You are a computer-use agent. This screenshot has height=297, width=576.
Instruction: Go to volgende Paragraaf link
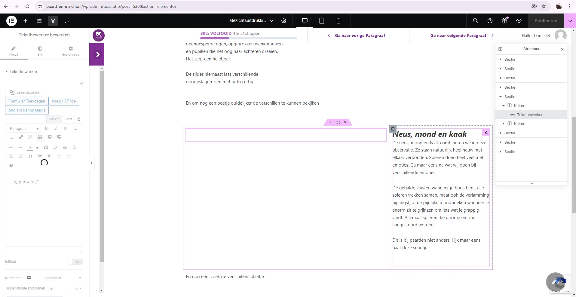462,35
